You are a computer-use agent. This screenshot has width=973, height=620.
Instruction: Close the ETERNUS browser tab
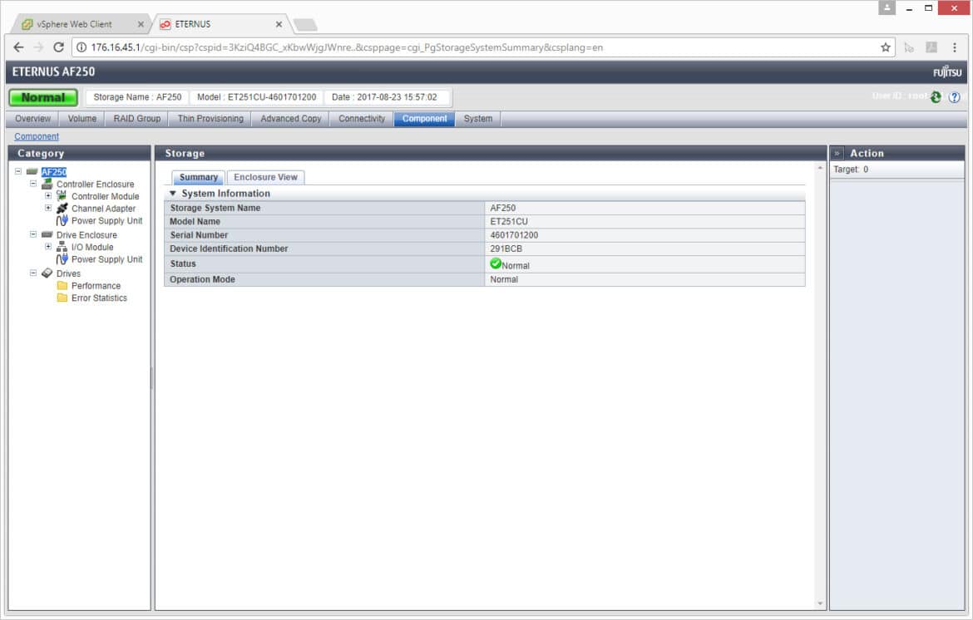279,24
